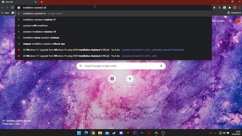Open YouTube suggestion with ab_channel=Pureinfotech URL
The width and height of the screenshot is (242, 136).
(113, 50)
